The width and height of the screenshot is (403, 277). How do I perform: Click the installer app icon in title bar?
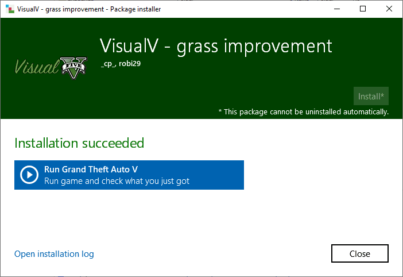click(9, 9)
